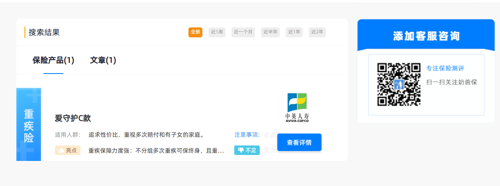Click the thumbs-up 亮点 badge
The width and height of the screenshot is (500, 186).
click(x=68, y=150)
